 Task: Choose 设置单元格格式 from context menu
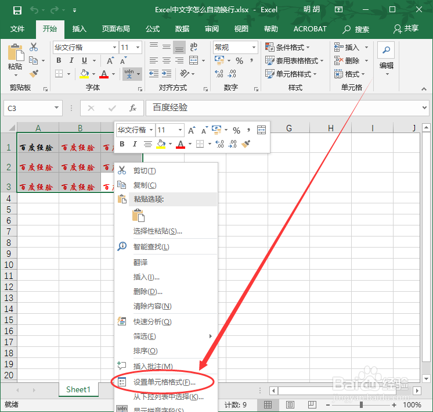click(x=165, y=382)
